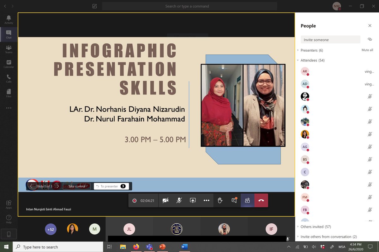The image size is (379, 252).
Task: Open more apps ellipsis in sidebar
Action: point(9,108)
